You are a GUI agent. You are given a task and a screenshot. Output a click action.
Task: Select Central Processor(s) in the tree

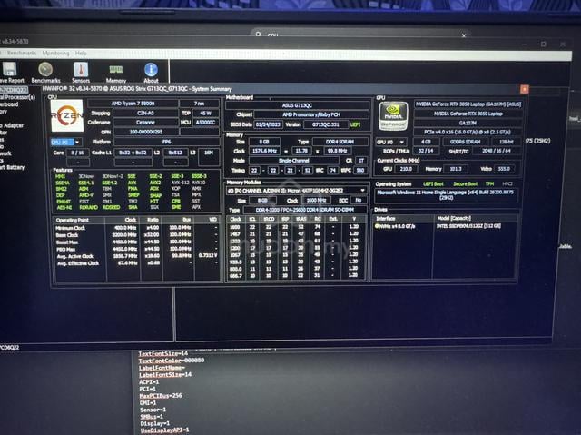(18, 97)
